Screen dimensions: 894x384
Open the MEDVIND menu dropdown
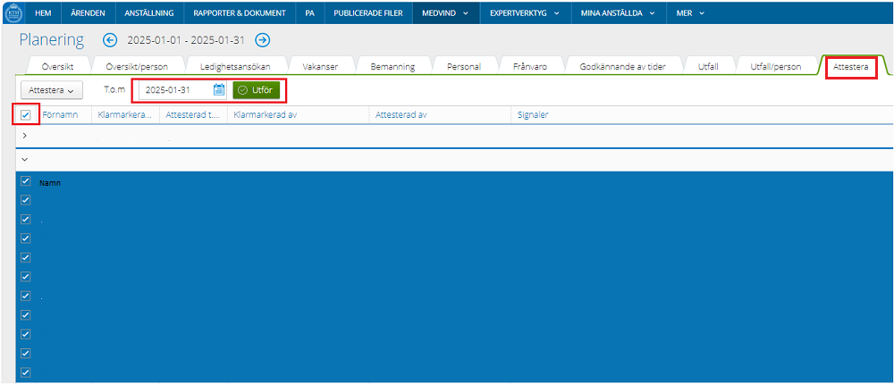pos(445,13)
